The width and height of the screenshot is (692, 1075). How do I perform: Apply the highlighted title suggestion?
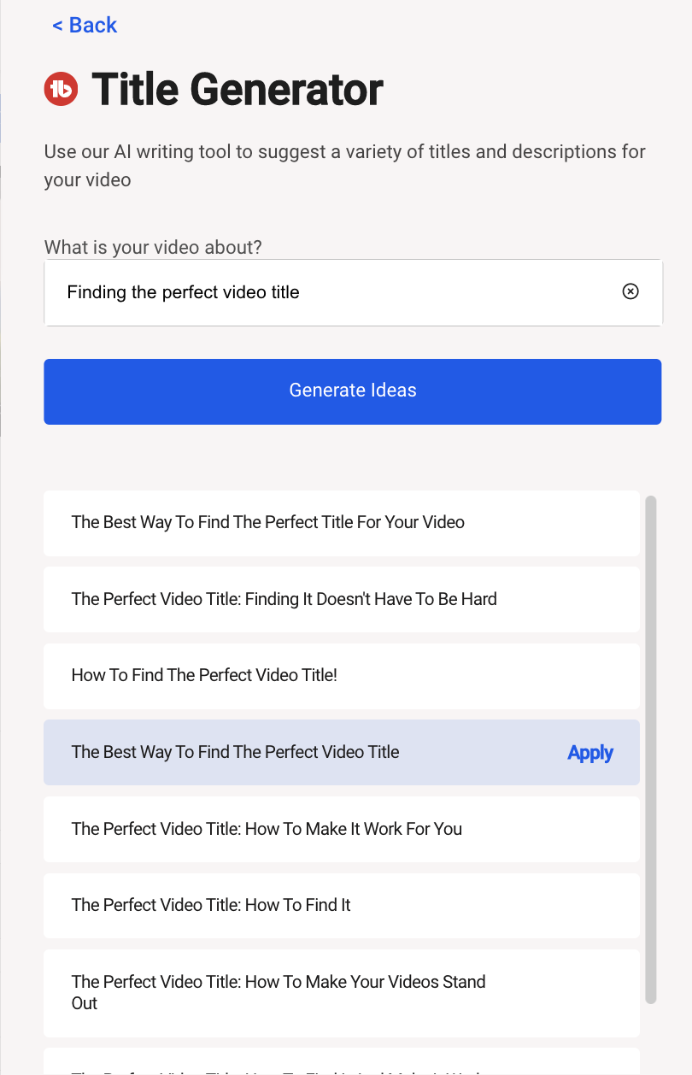point(590,753)
